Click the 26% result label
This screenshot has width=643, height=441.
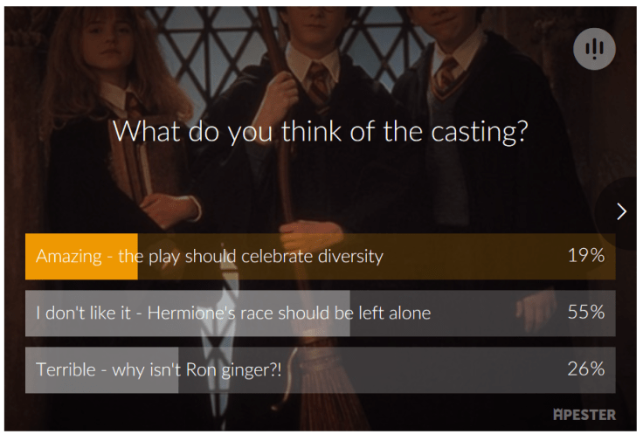[x=585, y=369]
